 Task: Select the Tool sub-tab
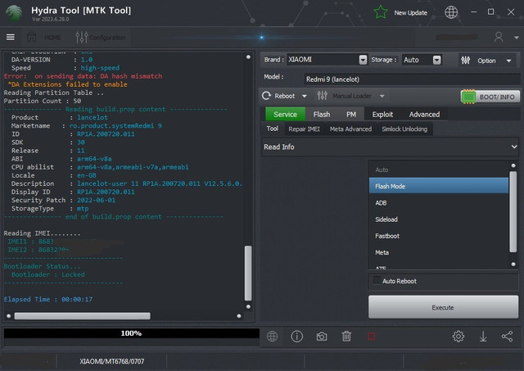(x=273, y=129)
